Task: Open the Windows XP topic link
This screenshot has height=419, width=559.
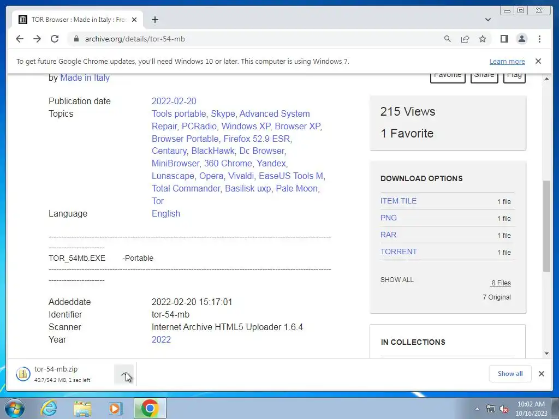Action: (246, 126)
